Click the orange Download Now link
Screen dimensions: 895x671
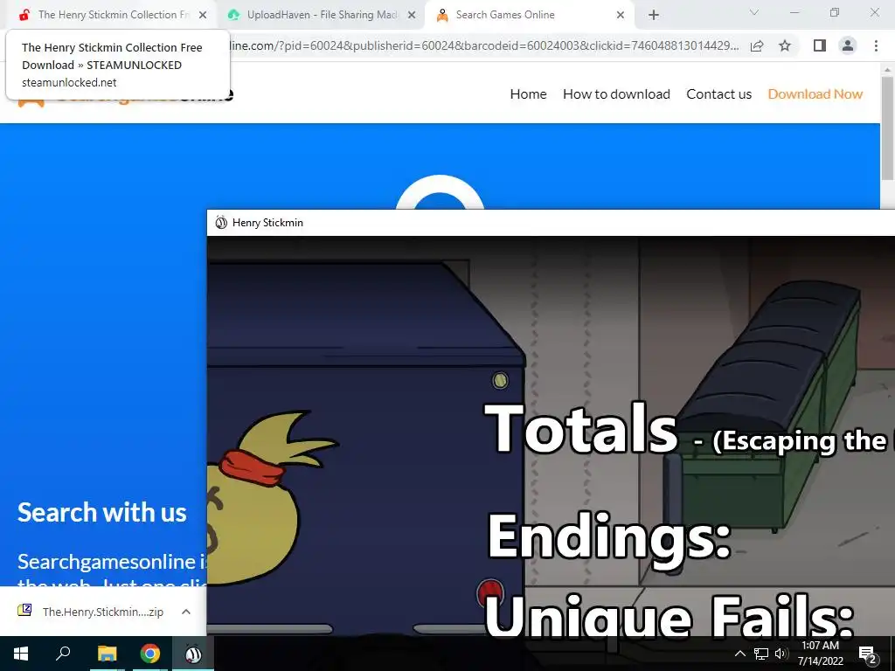coord(815,94)
